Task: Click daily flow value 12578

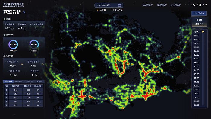Action: 28,94
